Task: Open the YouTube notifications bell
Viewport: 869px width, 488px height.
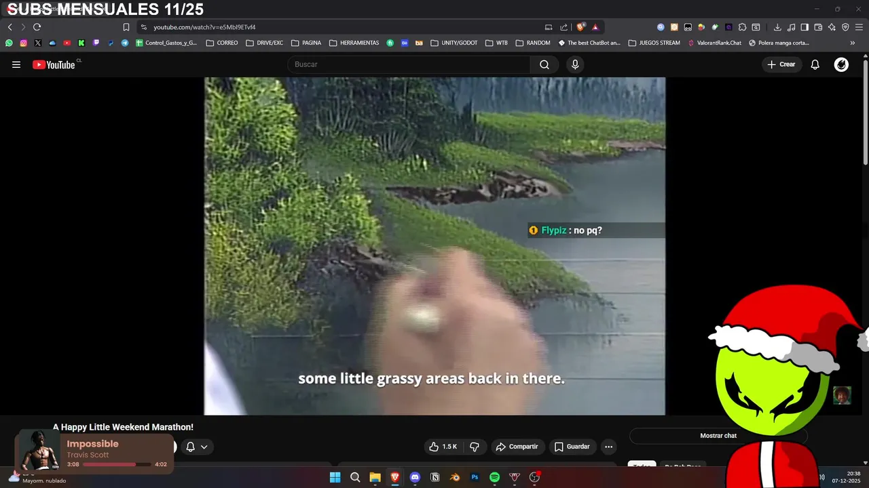Action: click(x=815, y=64)
